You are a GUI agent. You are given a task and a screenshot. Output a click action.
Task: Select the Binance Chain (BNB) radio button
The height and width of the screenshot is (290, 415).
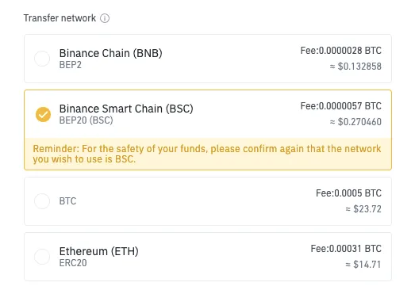[x=42, y=59]
